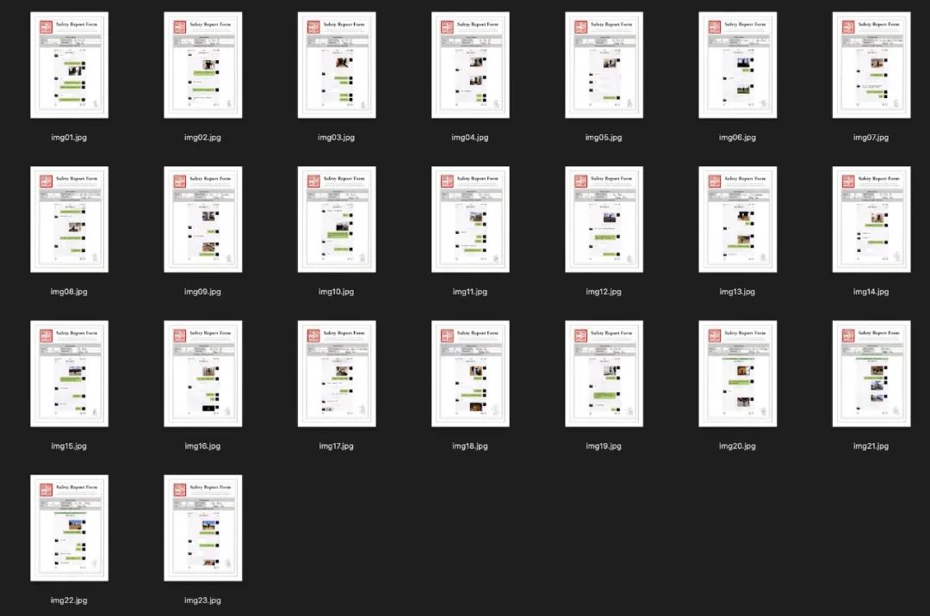This screenshot has height=616, width=930.
Task: Select the img22.jpg thumbnail
Action: click(70, 527)
